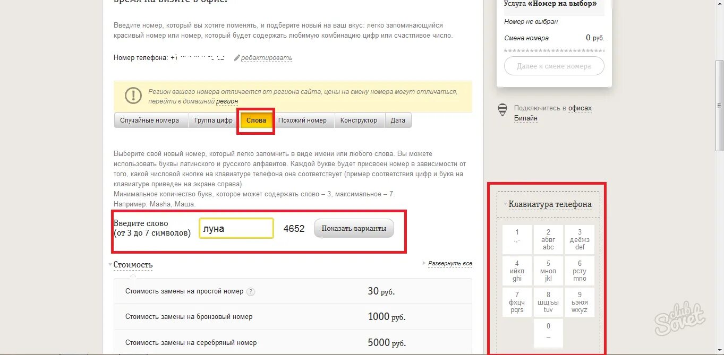Click keypad key 9 ьэюя wxyz
Image resolution: width=724 pixels, height=355 pixels.
point(580,302)
